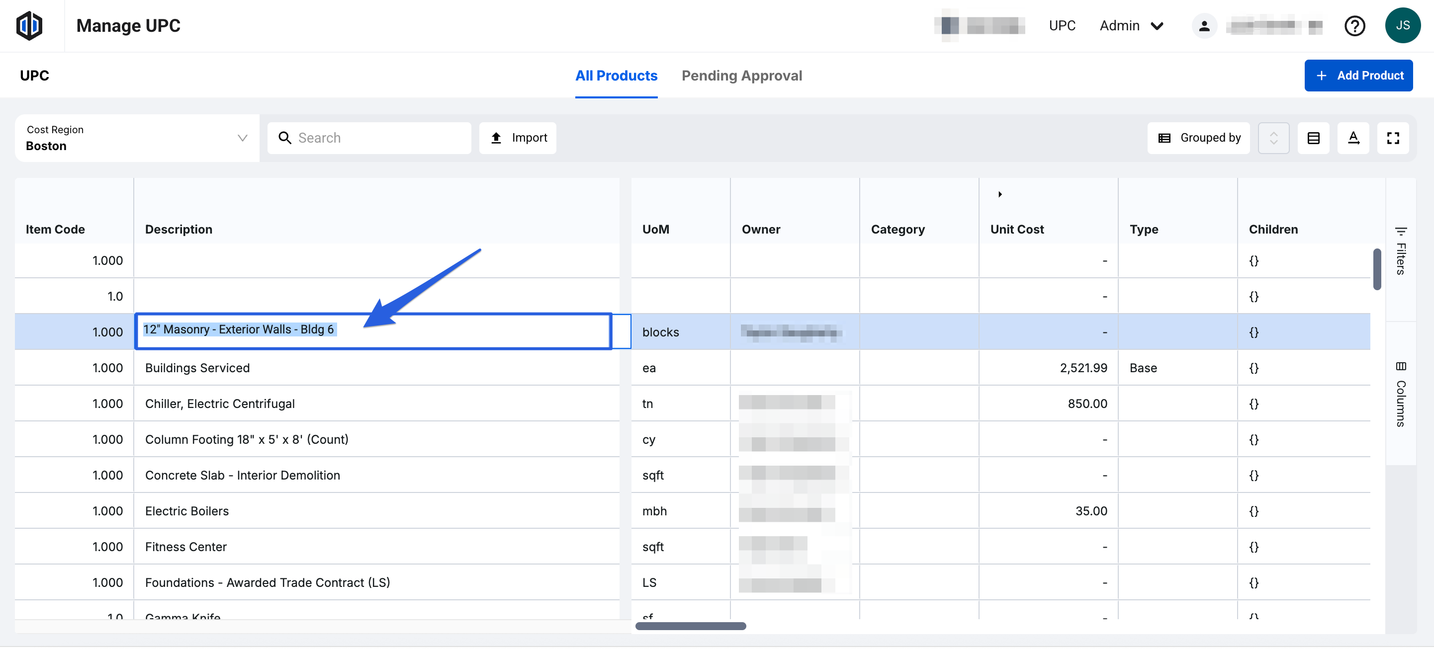This screenshot has height=649, width=1434.
Task: Click the Import button
Action: (518, 138)
